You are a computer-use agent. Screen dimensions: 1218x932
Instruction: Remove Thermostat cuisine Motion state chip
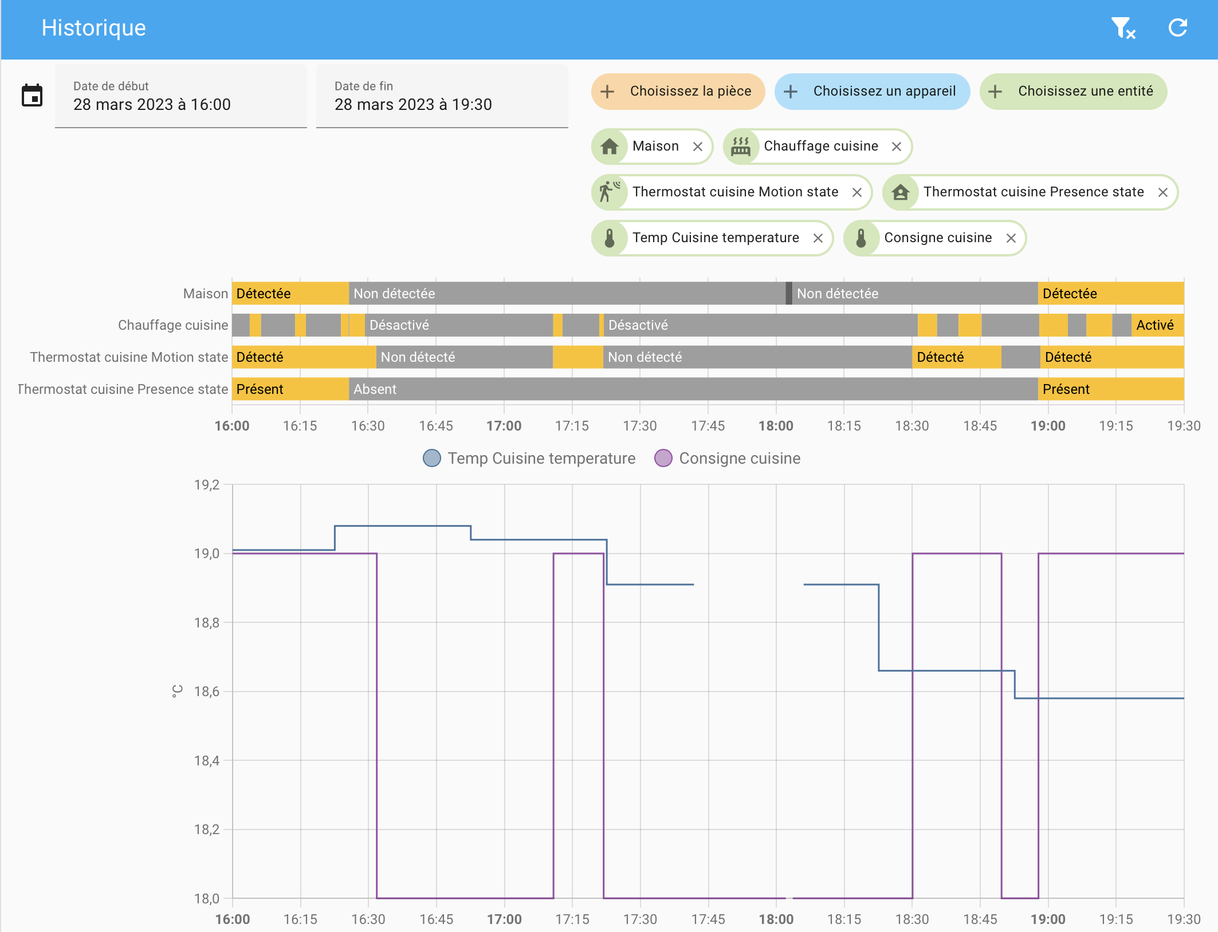[x=856, y=192]
